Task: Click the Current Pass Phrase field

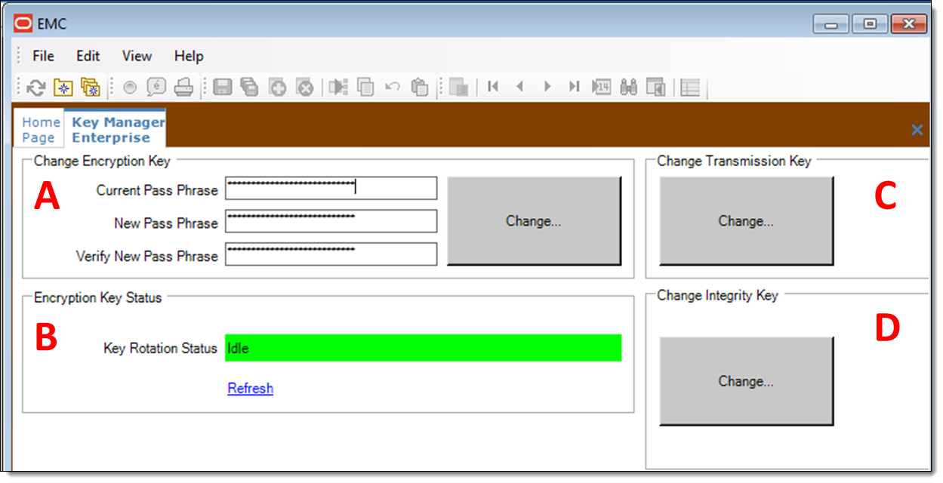Action: tap(331, 188)
